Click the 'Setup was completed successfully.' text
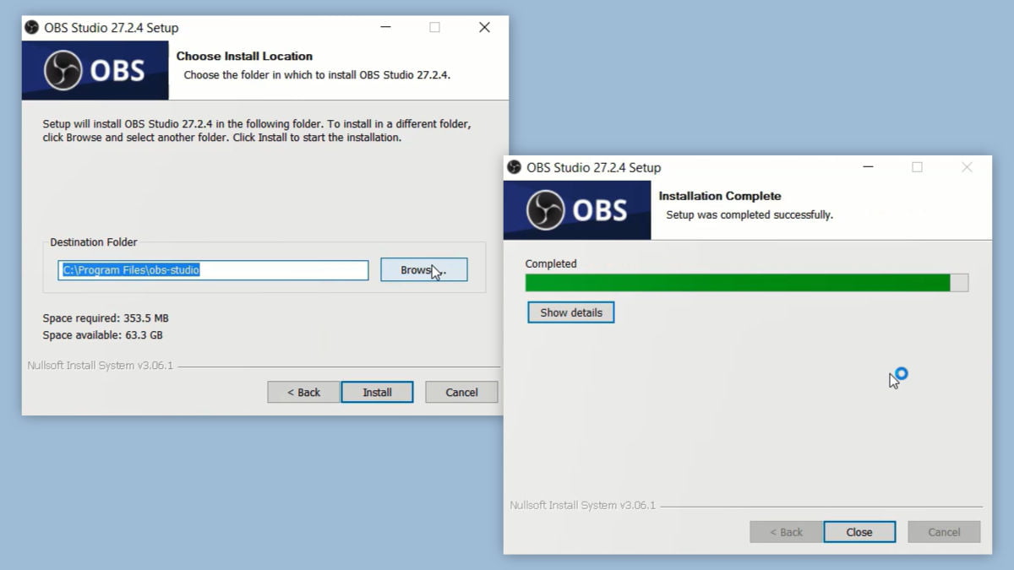The height and width of the screenshot is (570, 1014). [750, 215]
